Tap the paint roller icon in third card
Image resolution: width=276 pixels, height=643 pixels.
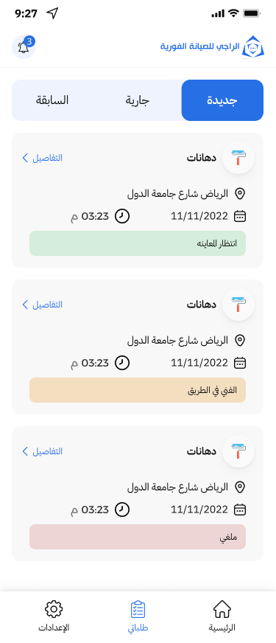coord(238,451)
